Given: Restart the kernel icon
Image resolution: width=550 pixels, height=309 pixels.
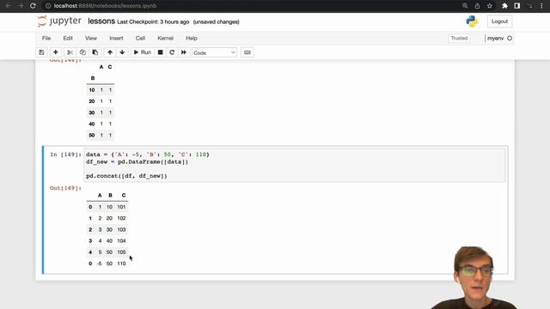Looking at the screenshot, I should coord(172,52).
